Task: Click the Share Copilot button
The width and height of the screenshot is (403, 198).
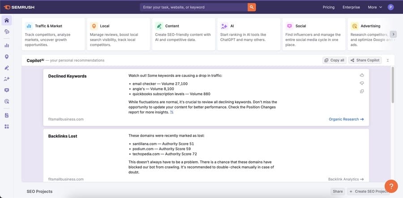Action: point(365,60)
